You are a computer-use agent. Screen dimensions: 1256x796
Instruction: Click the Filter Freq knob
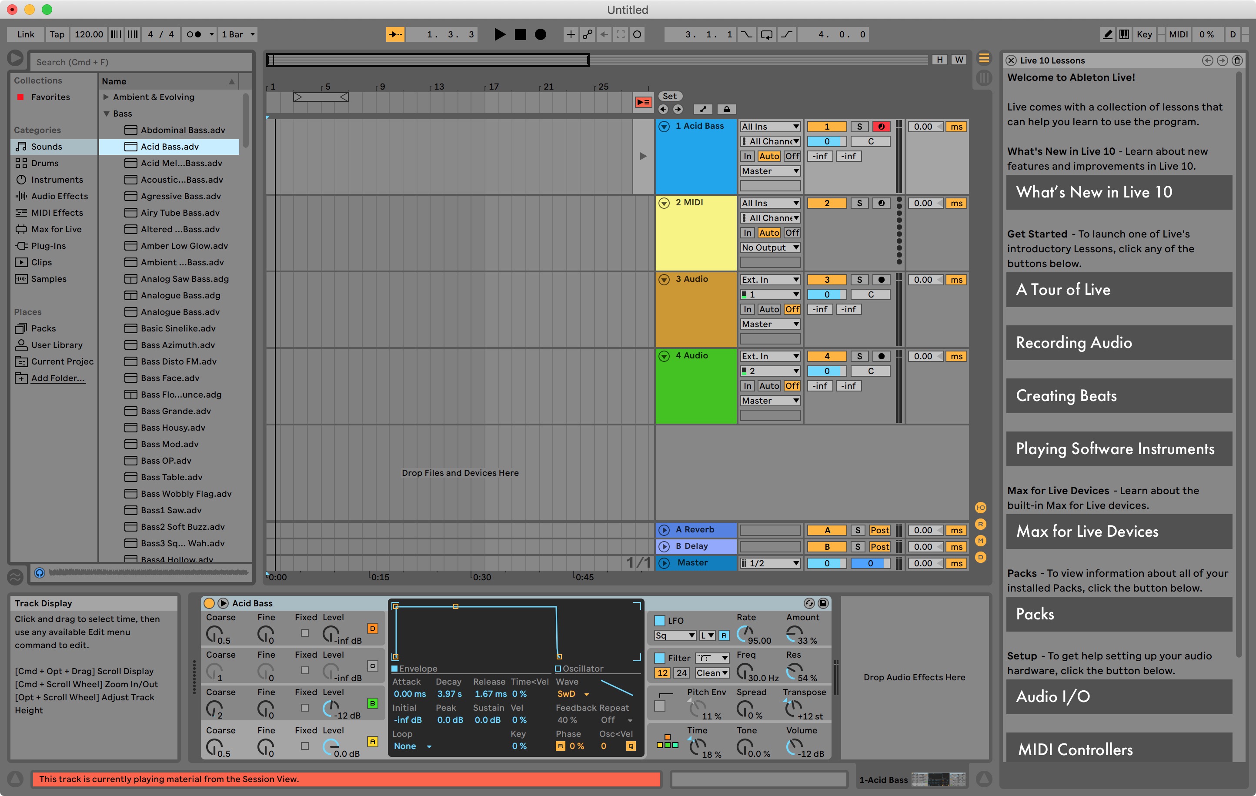click(x=744, y=671)
